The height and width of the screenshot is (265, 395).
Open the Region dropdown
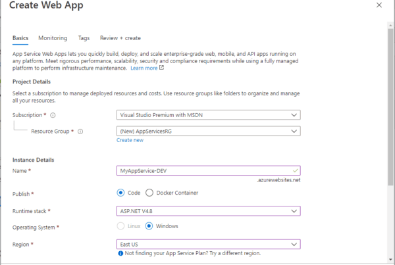(208, 245)
